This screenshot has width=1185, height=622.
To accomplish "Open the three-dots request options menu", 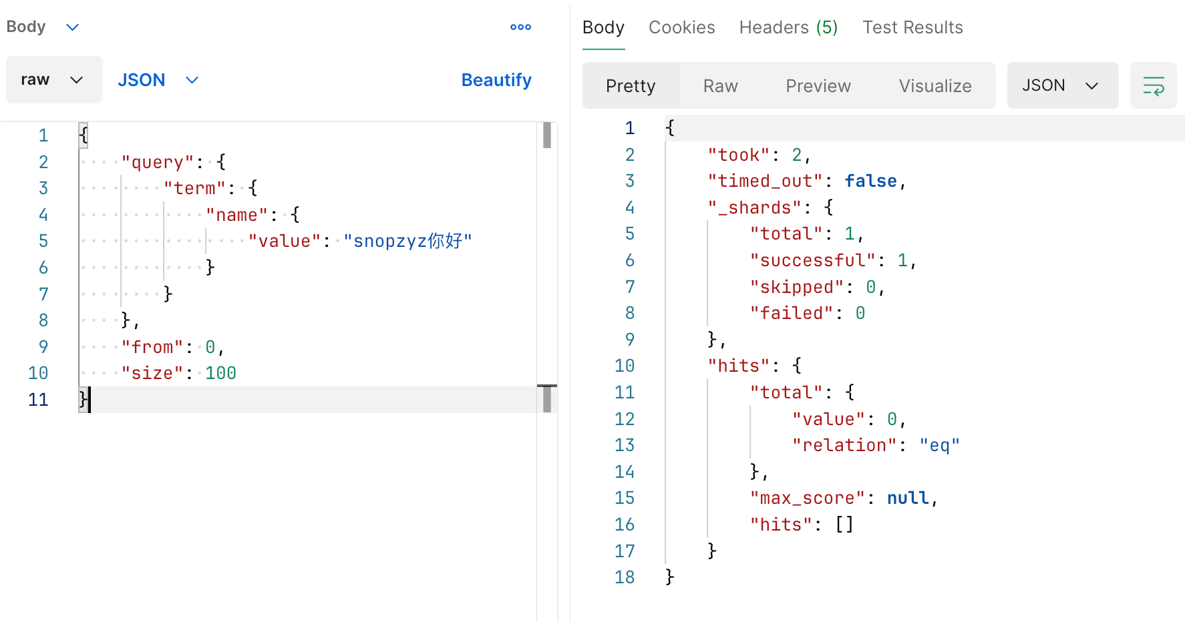I will coord(520,27).
